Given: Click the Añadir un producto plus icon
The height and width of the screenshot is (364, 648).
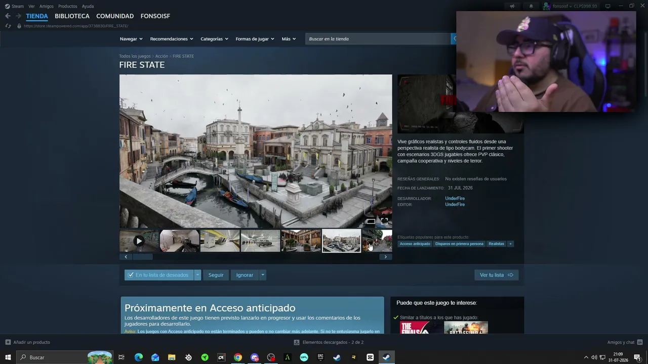Looking at the screenshot, I should 8,342.
